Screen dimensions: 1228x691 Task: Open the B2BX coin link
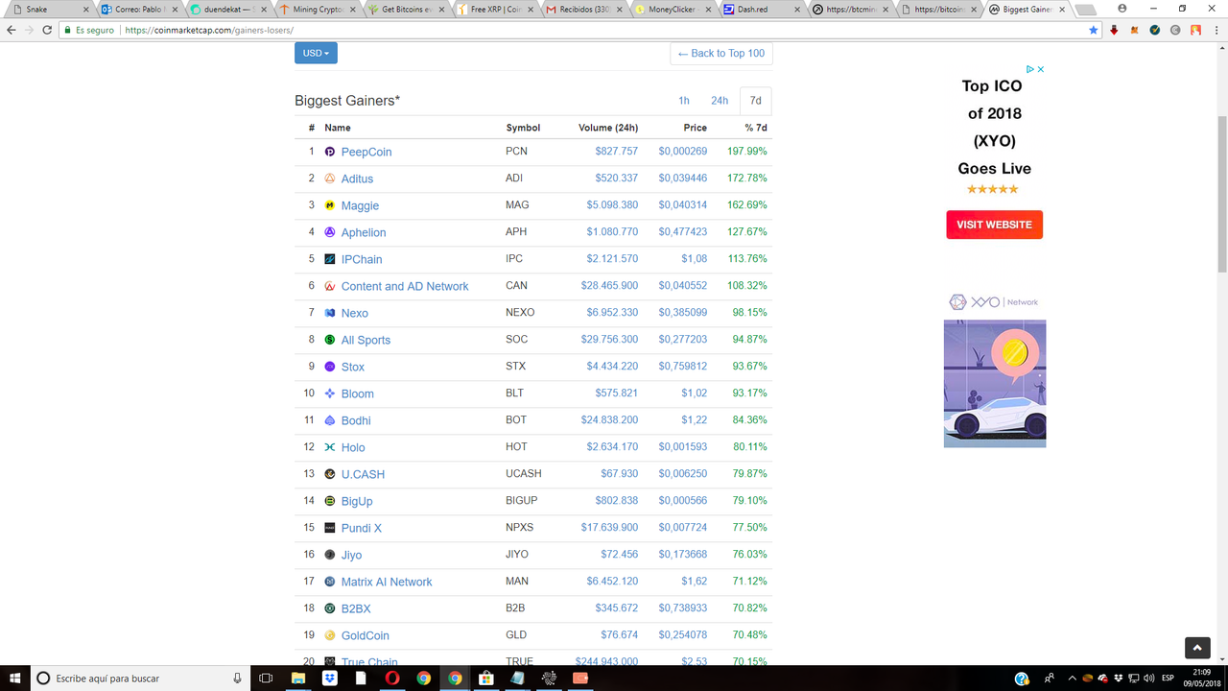[x=356, y=608]
